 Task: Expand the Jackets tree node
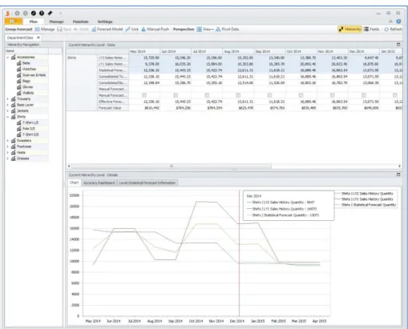tap(8, 110)
